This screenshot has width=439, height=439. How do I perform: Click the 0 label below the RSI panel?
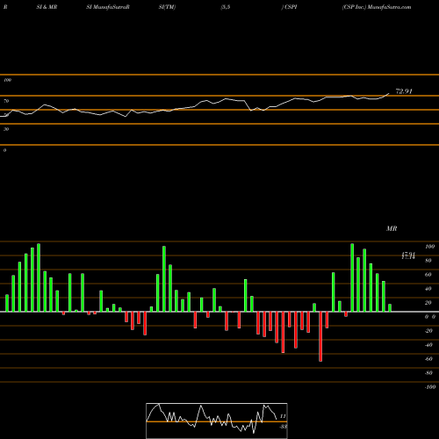coord(4,150)
